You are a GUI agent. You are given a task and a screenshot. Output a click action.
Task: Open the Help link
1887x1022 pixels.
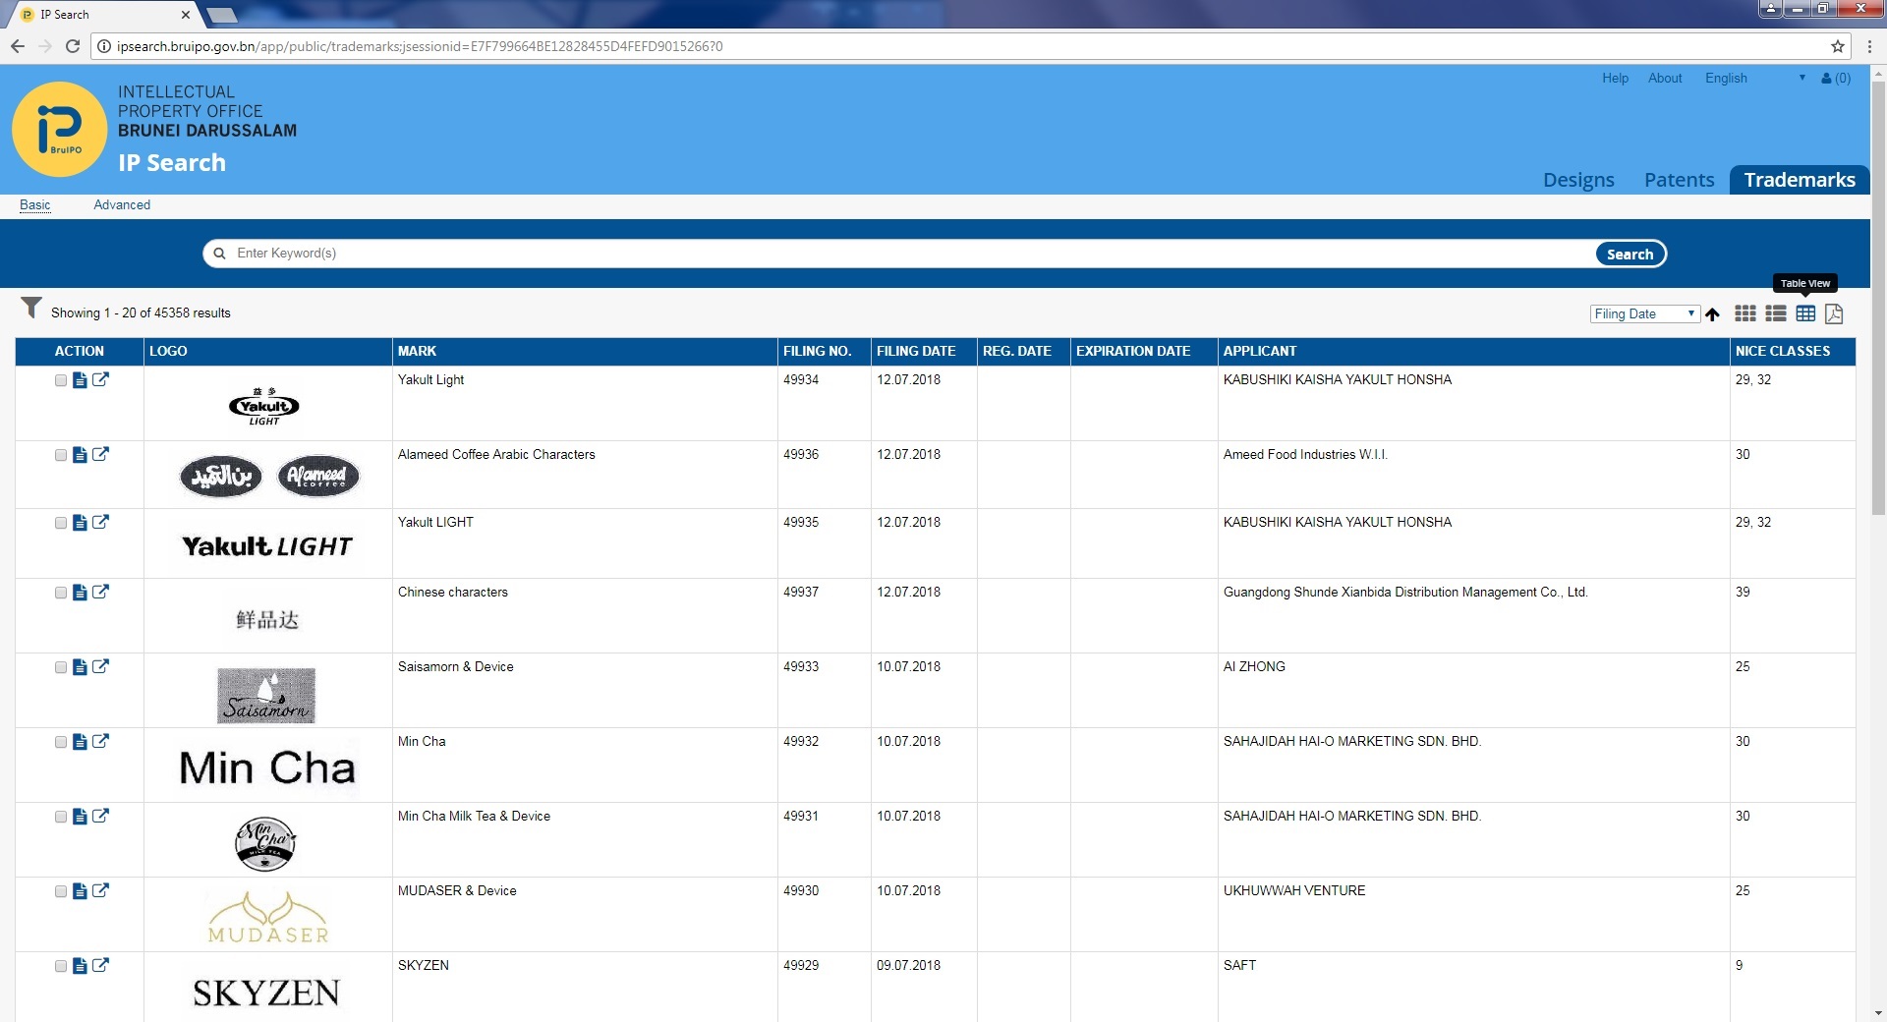point(1615,79)
